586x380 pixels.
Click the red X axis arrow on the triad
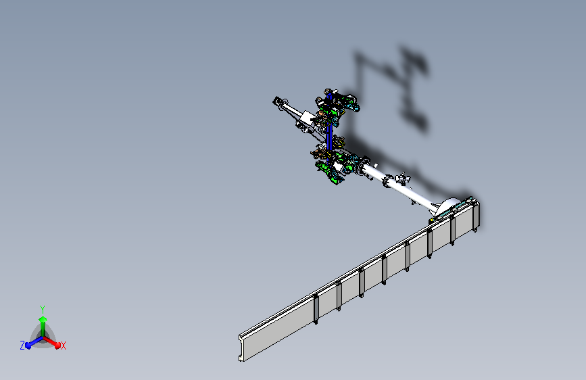click(x=52, y=342)
